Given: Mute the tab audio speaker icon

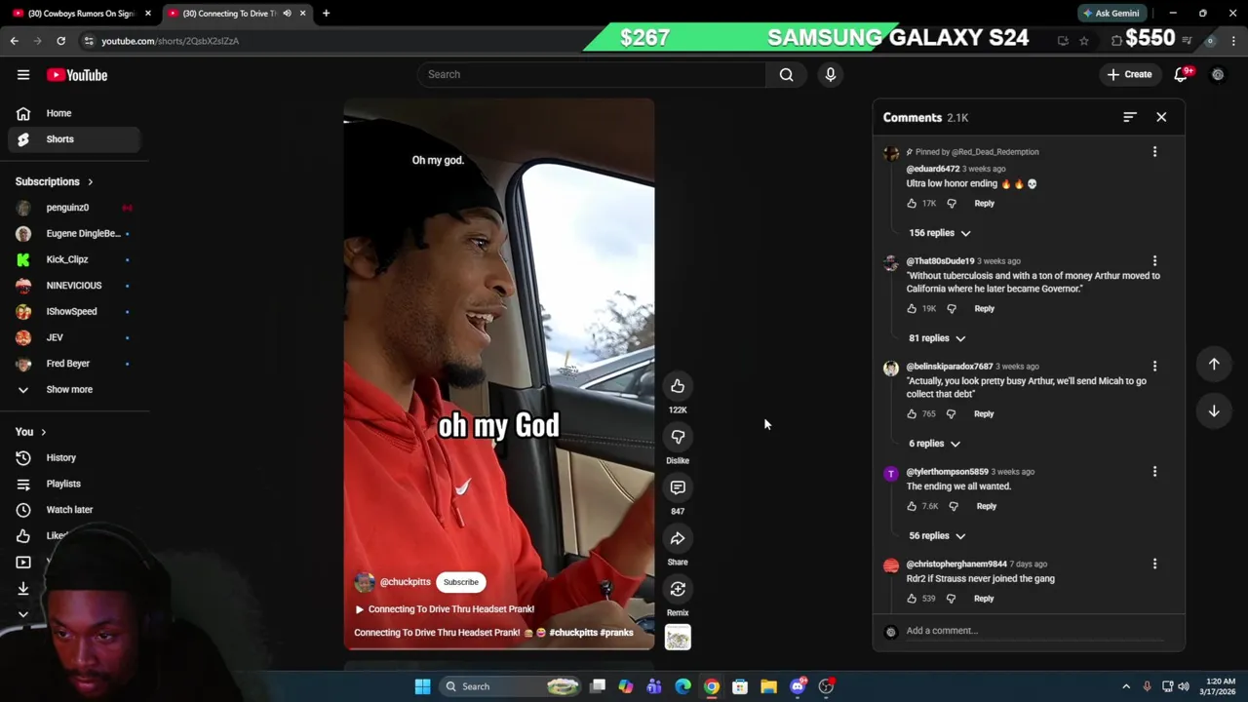Looking at the screenshot, I should (x=287, y=14).
